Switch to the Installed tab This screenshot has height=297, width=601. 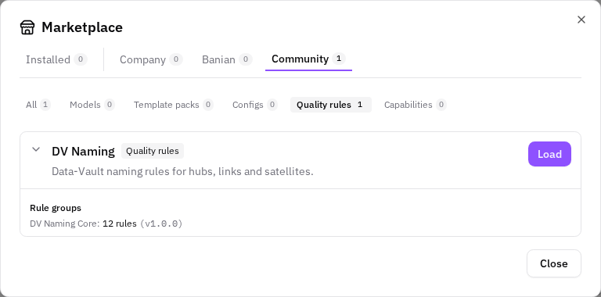tap(56, 59)
